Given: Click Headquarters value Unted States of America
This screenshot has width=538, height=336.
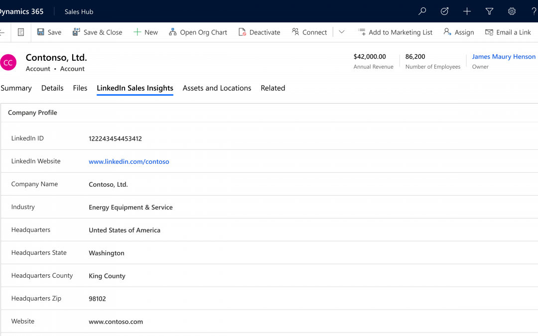Looking at the screenshot, I should 124,230.
